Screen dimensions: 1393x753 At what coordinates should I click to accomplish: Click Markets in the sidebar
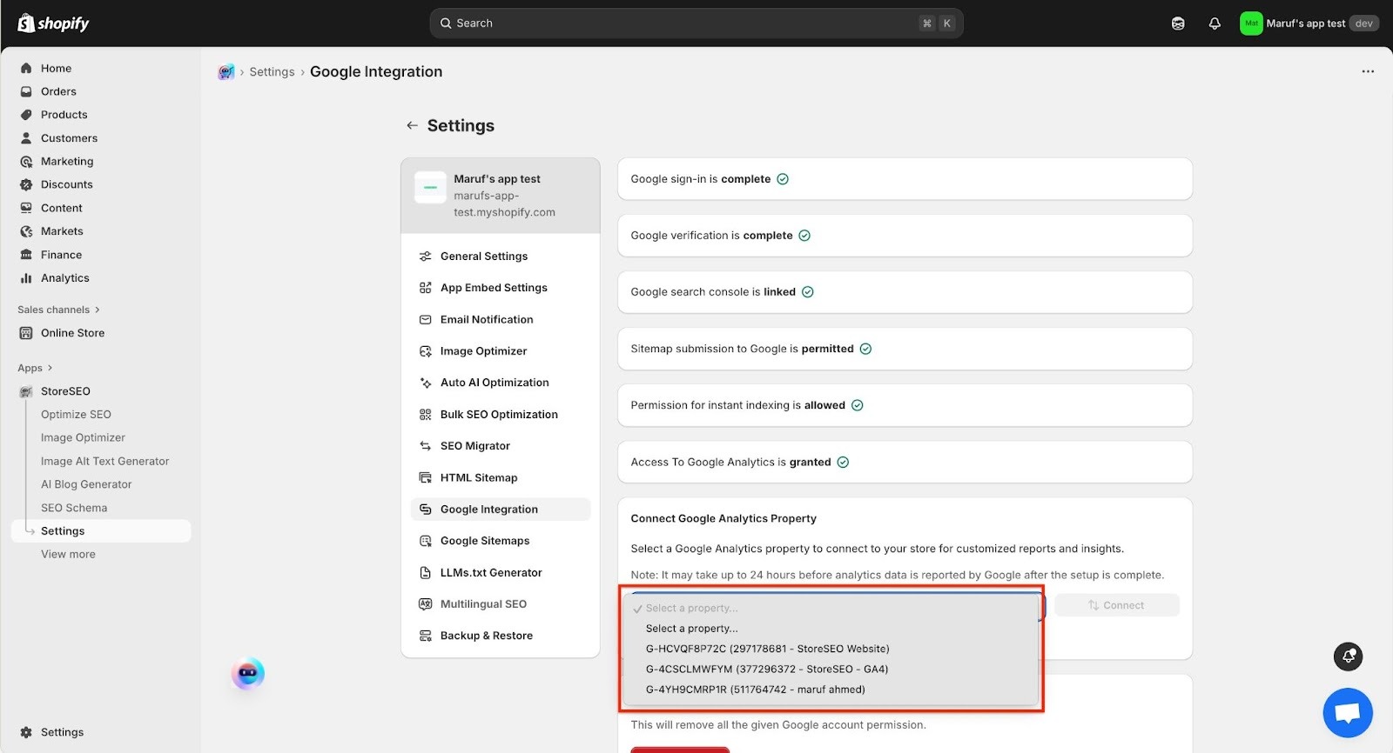coord(62,231)
